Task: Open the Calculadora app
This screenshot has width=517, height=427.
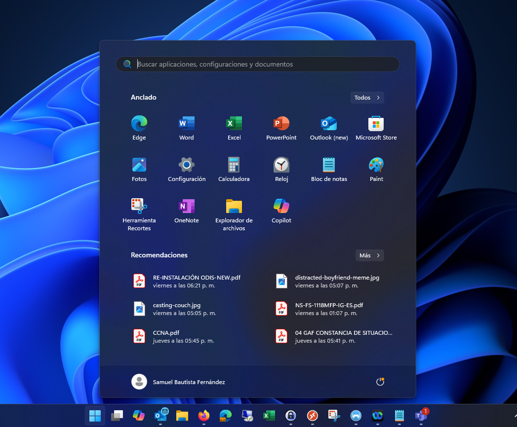Action: click(x=234, y=169)
